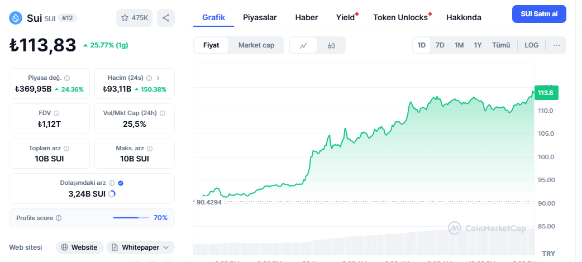This screenshot has height=262, width=582.
Task: Show info for Dolaşımdaki arz
Action: pyautogui.click(x=112, y=183)
